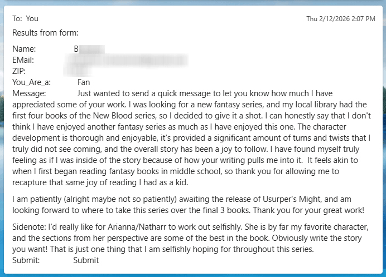
Task: Click the "Message:" field label
Action: point(29,93)
